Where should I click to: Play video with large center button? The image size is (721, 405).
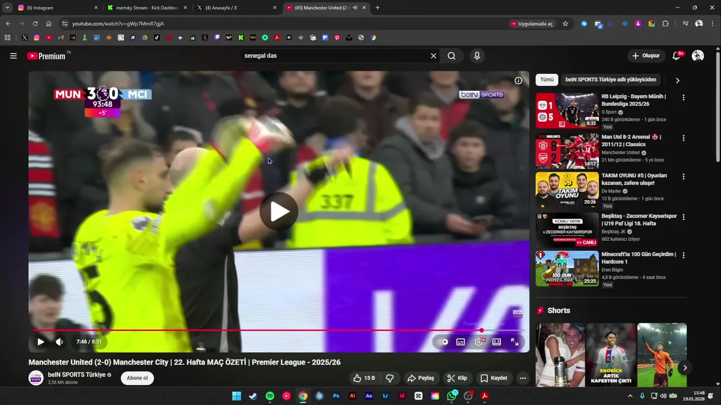(279, 211)
